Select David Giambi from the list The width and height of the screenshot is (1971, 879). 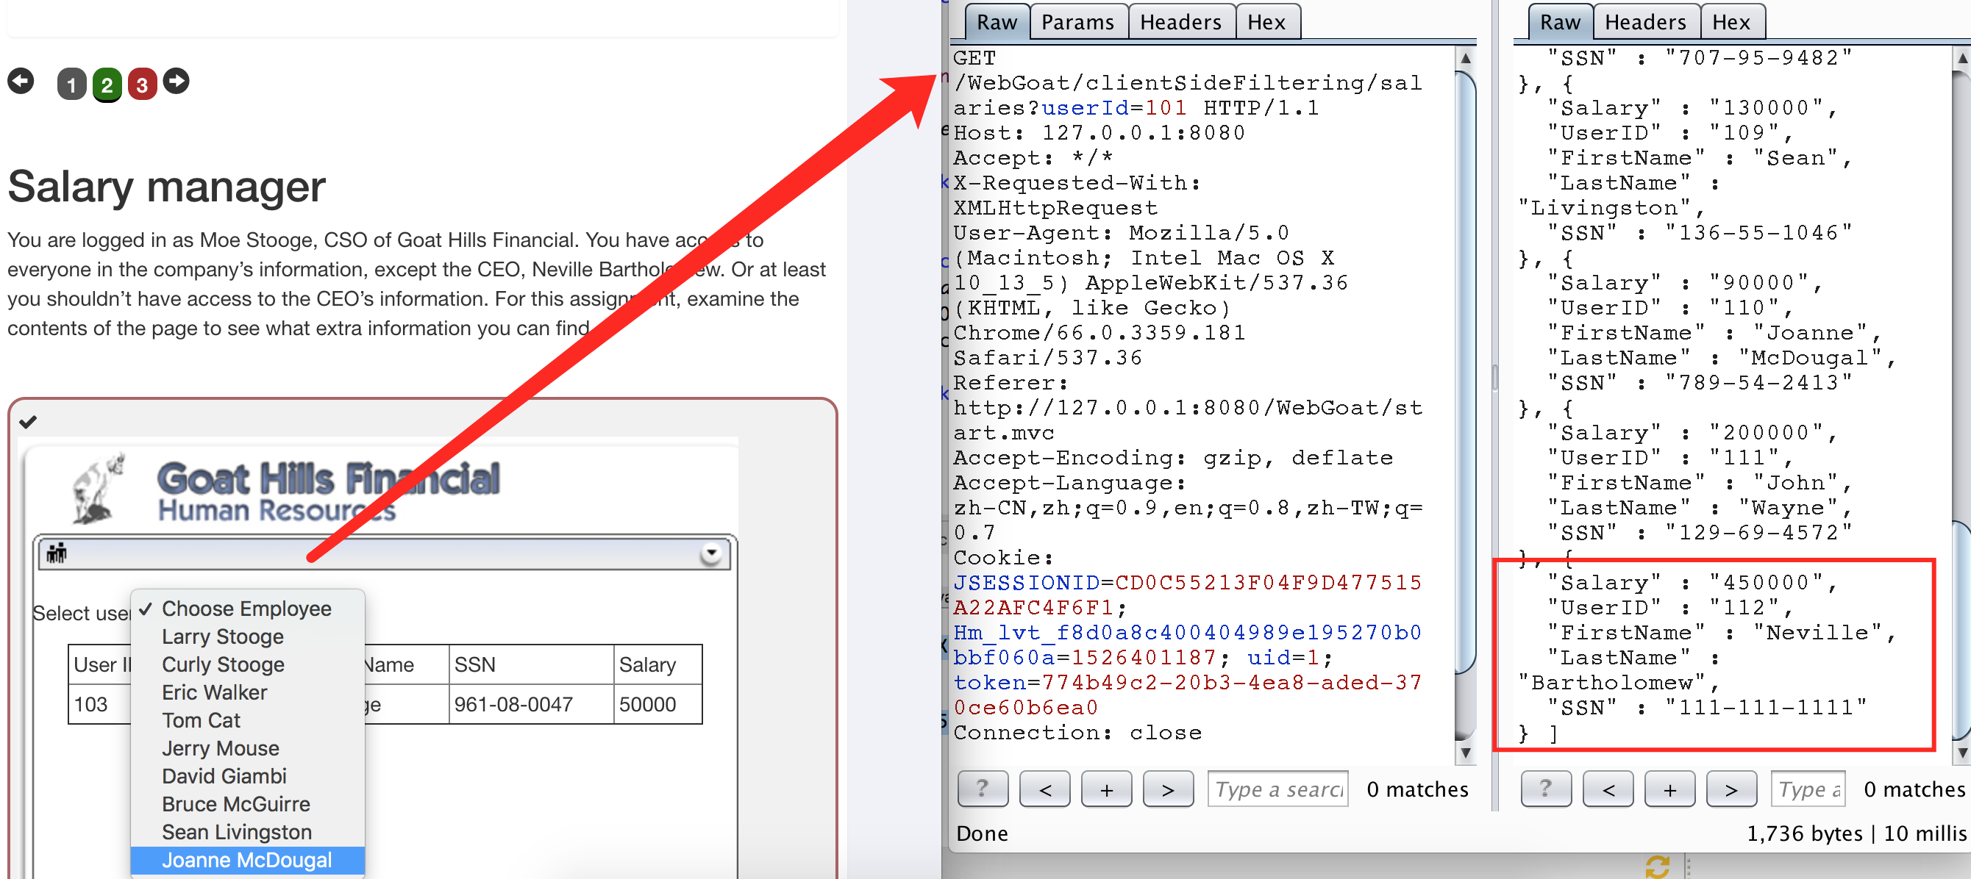click(x=247, y=776)
